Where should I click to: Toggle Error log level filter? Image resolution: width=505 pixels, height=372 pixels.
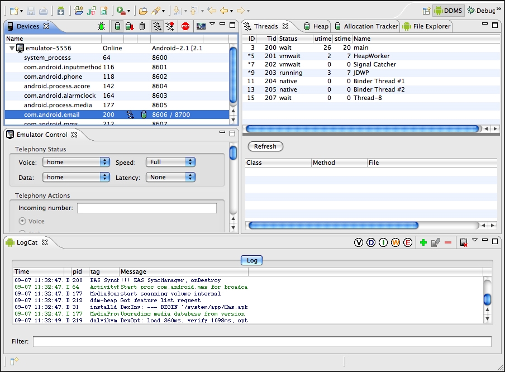tap(408, 242)
